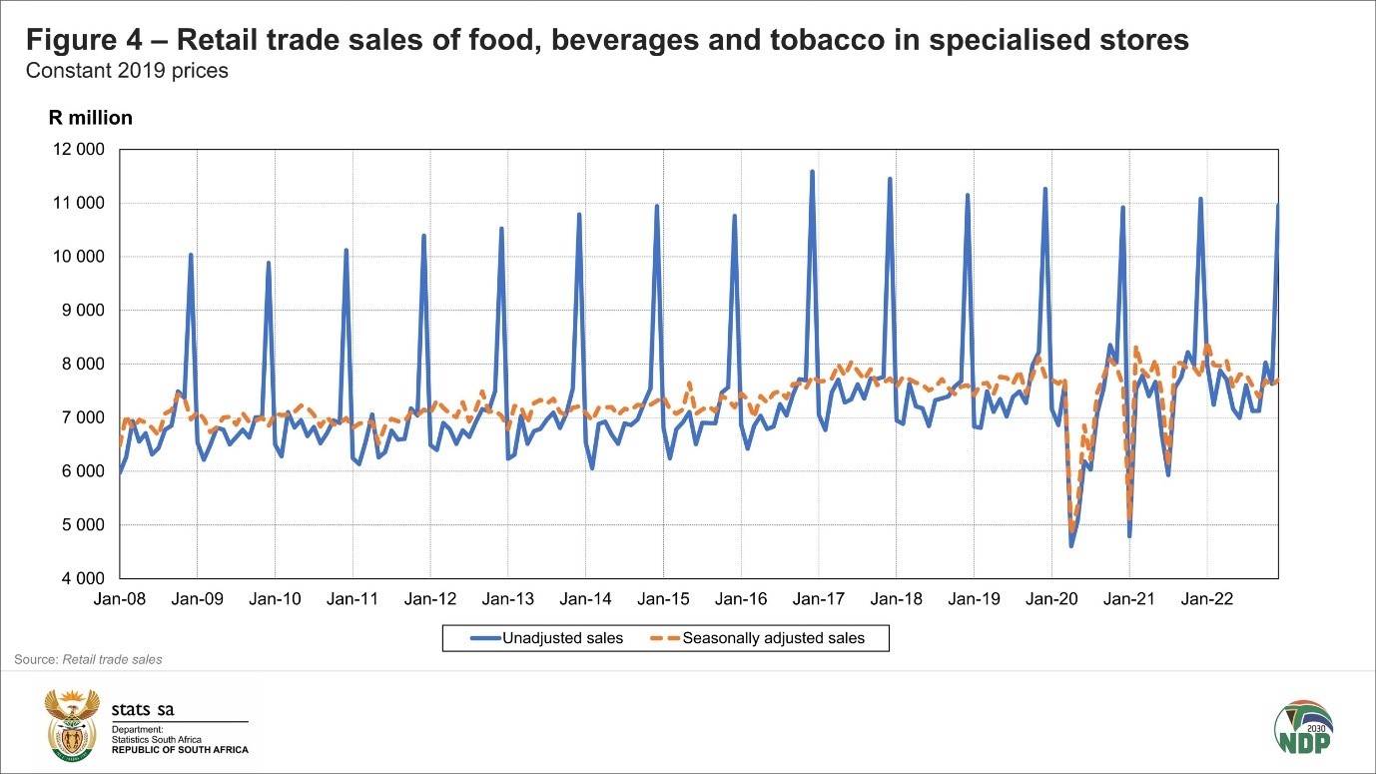The height and width of the screenshot is (774, 1376).
Task: Click the 'Retail trade sales' source text
Action: [112, 659]
